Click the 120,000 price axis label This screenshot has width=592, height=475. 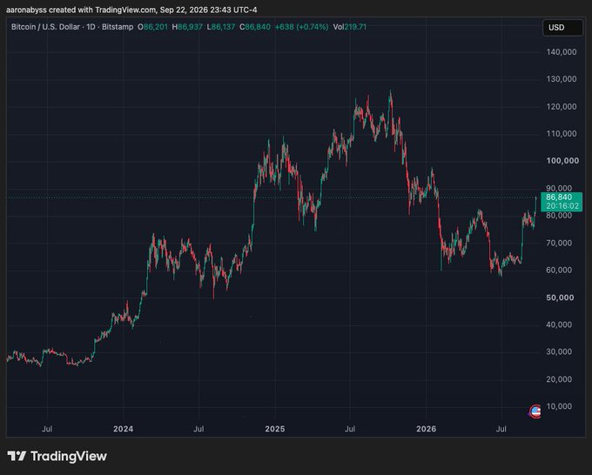click(561, 107)
